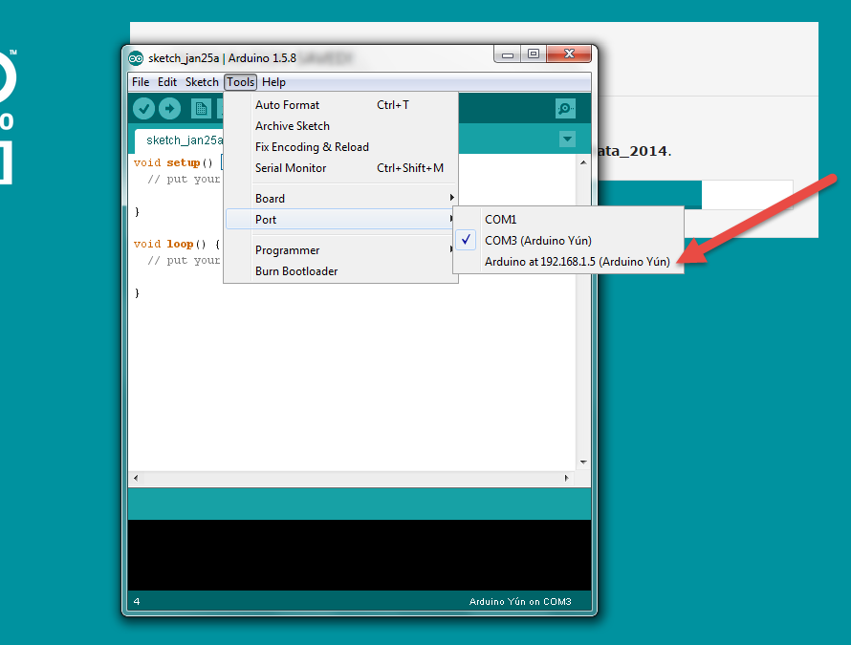Image resolution: width=851 pixels, height=645 pixels.
Task: Click the editor scroll up arrow
Action: [583, 162]
